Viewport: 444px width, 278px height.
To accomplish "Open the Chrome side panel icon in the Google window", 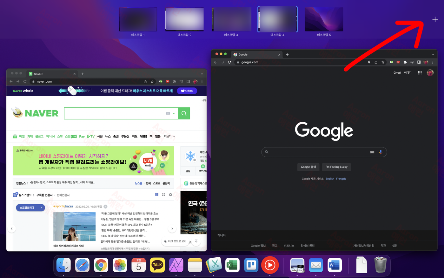I will coord(419,62).
